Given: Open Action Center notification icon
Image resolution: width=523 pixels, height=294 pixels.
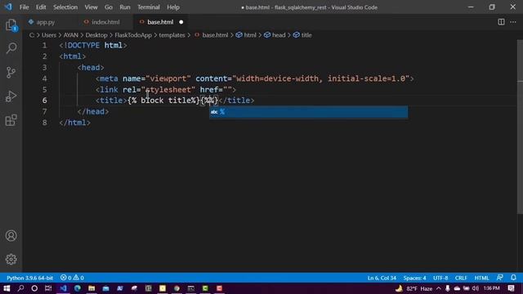Looking at the screenshot, I should point(511,288).
